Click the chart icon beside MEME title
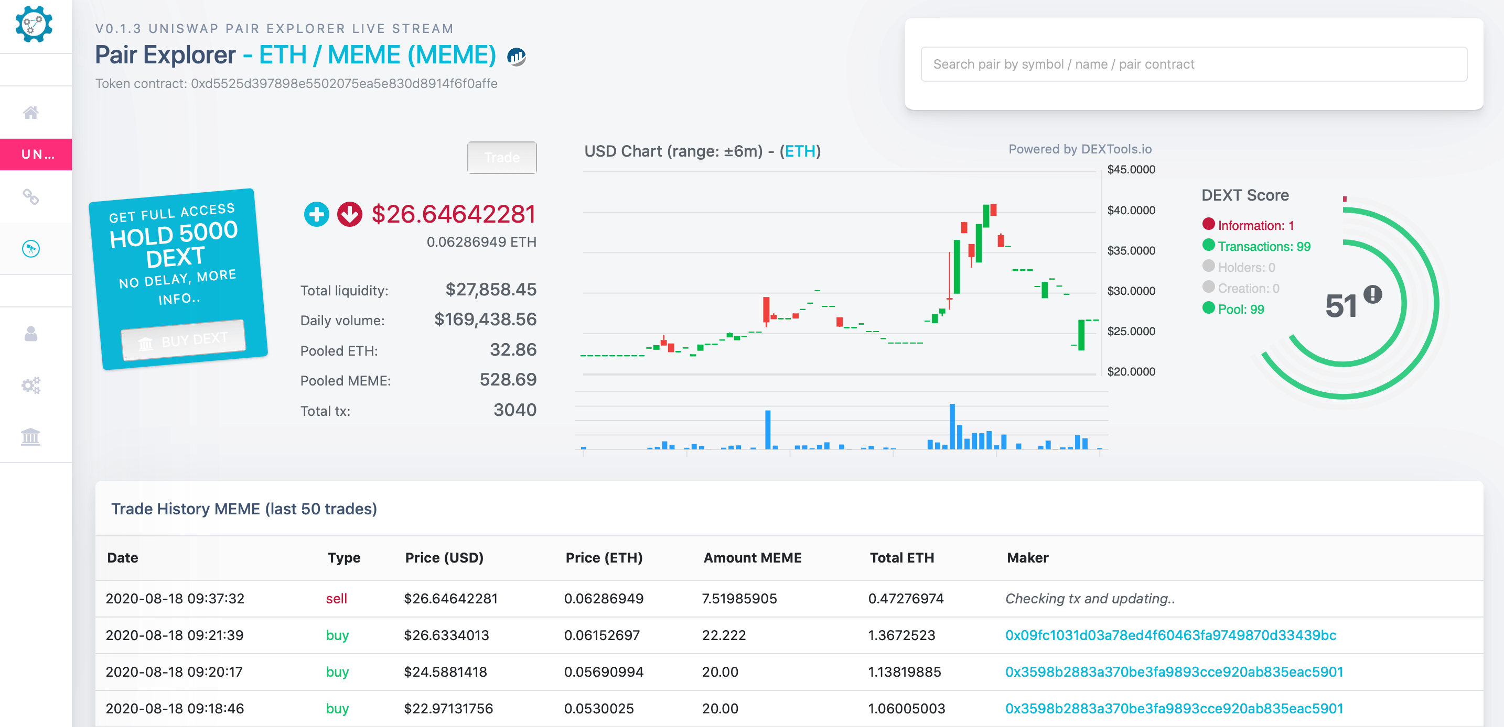Viewport: 1504px width, 727px height. tap(516, 57)
